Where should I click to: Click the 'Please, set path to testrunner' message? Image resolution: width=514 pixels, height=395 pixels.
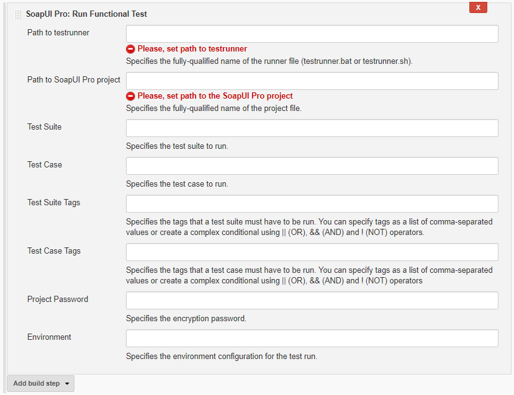tap(192, 49)
